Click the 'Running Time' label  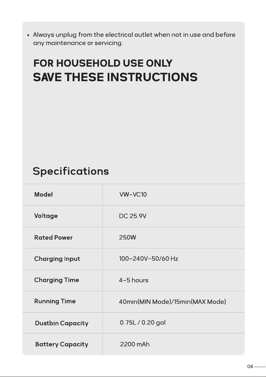[x=55, y=301]
